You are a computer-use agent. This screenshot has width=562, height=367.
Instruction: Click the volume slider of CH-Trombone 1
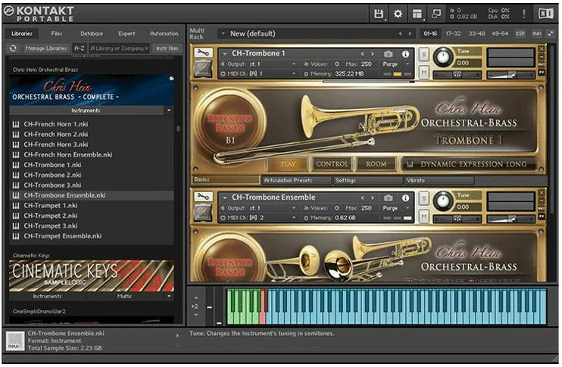click(x=510, y=74)
